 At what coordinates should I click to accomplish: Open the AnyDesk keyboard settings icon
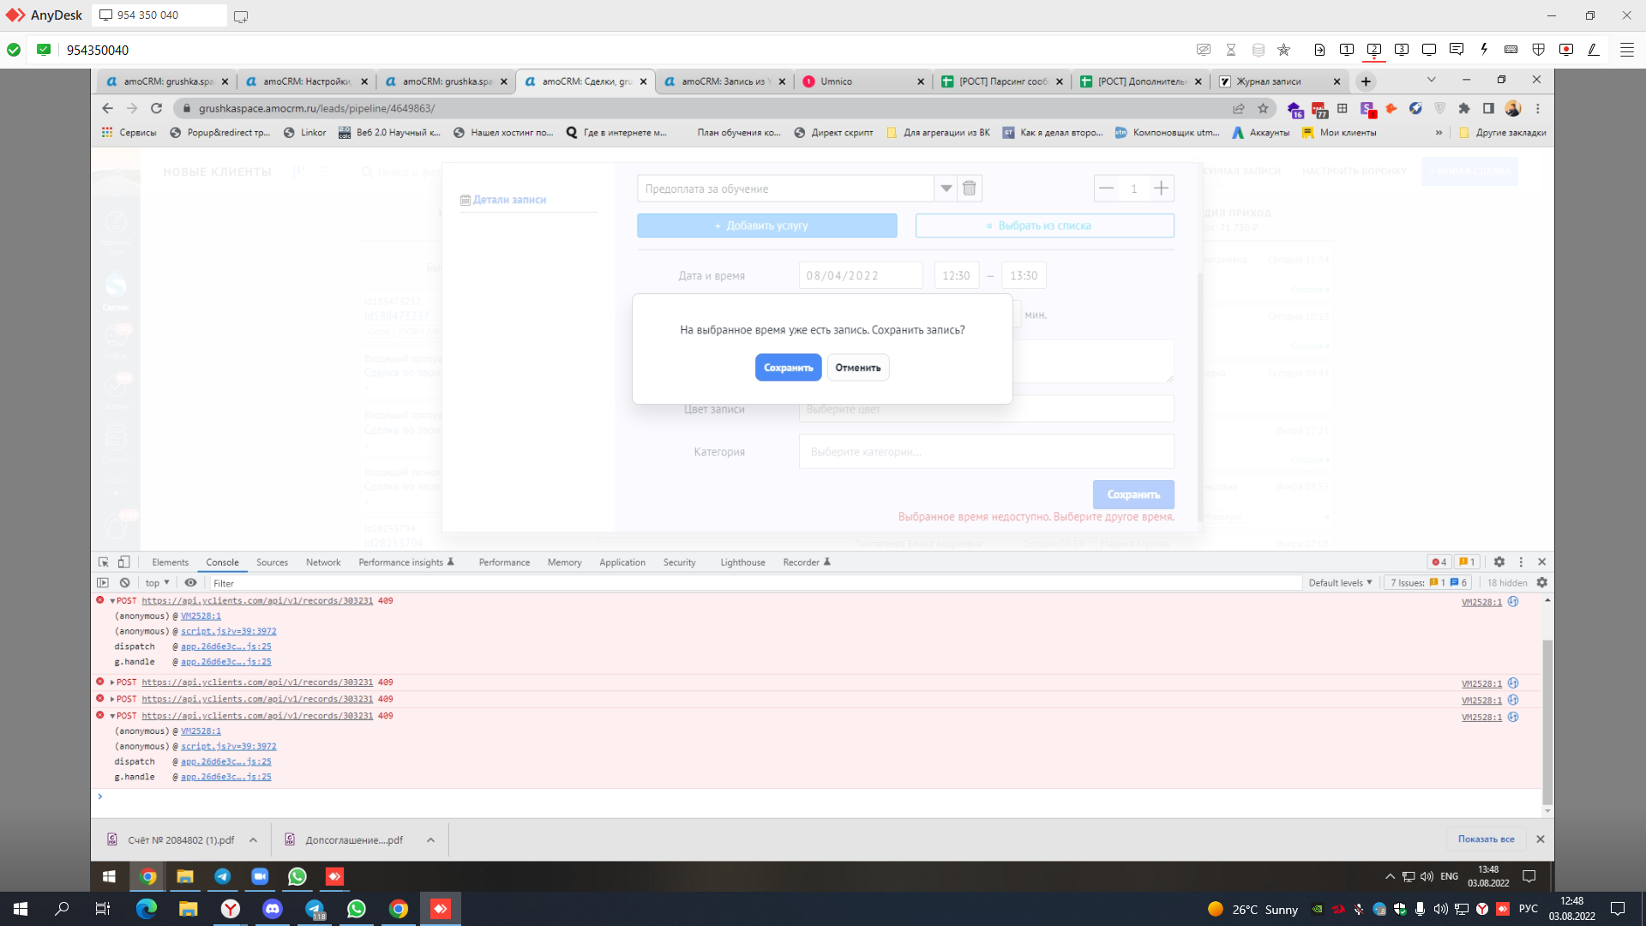1511,50
